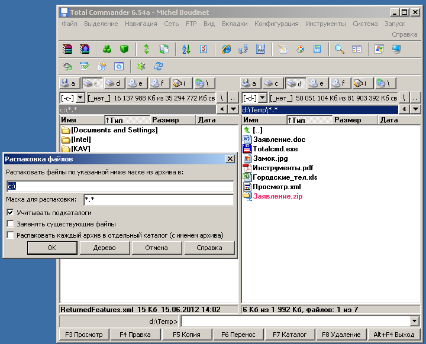The height and width of the screenshot is (344, 426).
Task: Click the single green cube toolbar icon
Action: tap(124, 49)
